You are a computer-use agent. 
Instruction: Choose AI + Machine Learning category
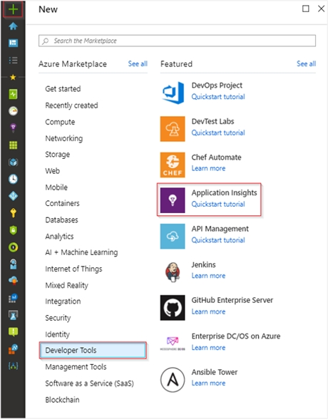click(x=81, y=252)
